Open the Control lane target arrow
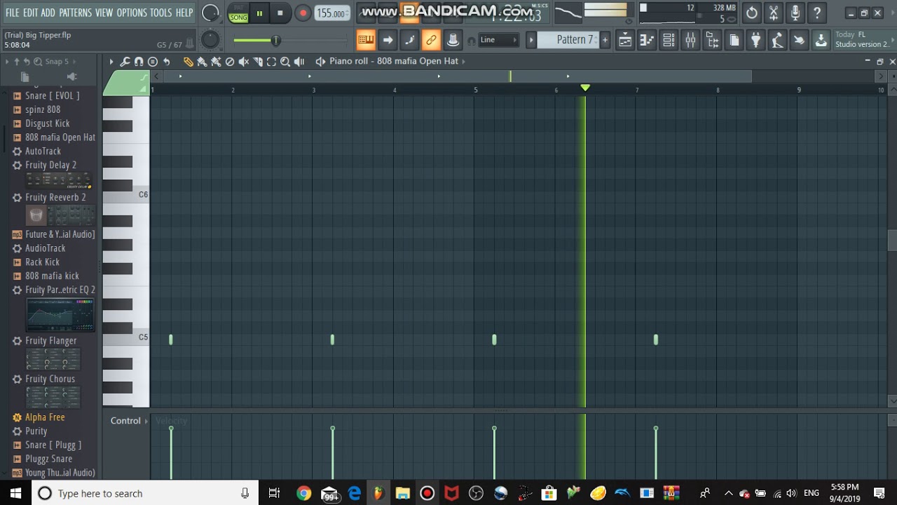Image resolution: width=897 pixels, height=505 pixels. [146, 421]
